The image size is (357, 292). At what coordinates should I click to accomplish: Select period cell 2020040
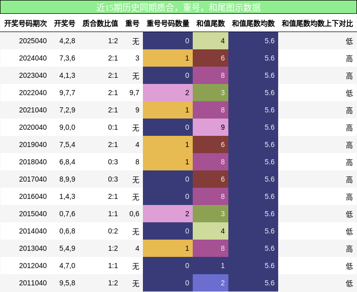[33, 127]
